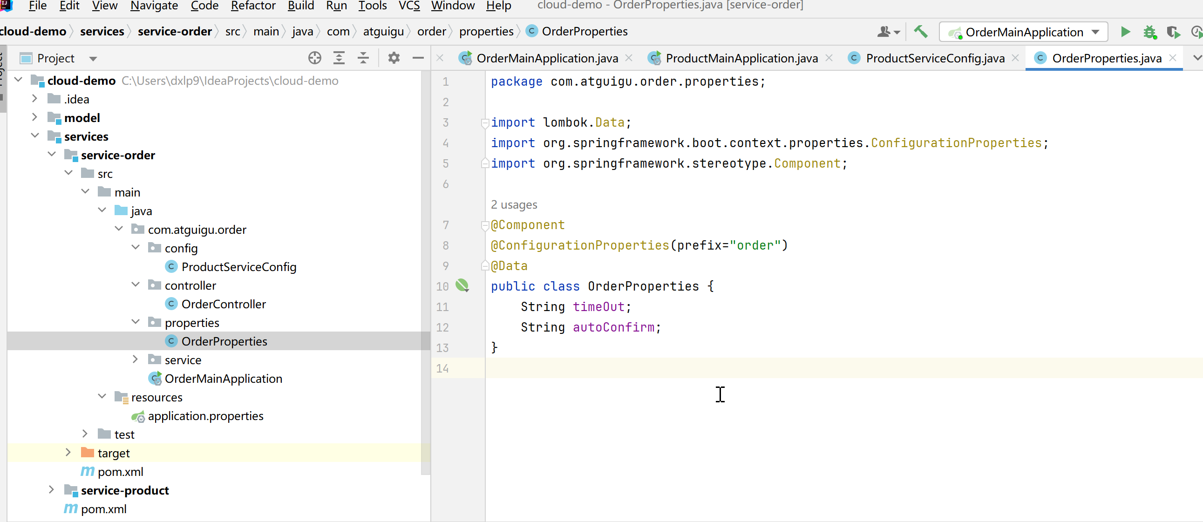
Task: Switch to the ProductServiceConfig.java tab
Action: coord(934,58)
